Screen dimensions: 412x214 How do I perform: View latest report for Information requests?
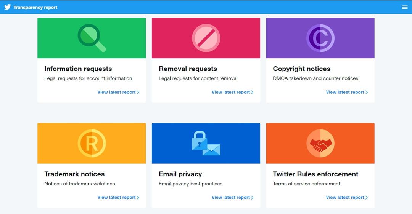point(118,92)
